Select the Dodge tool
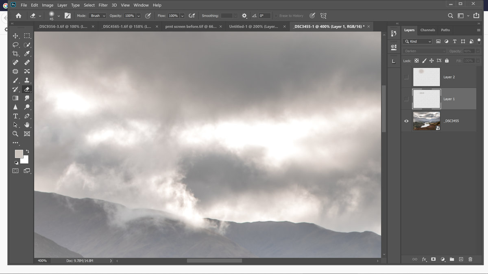 pos(27,107)
